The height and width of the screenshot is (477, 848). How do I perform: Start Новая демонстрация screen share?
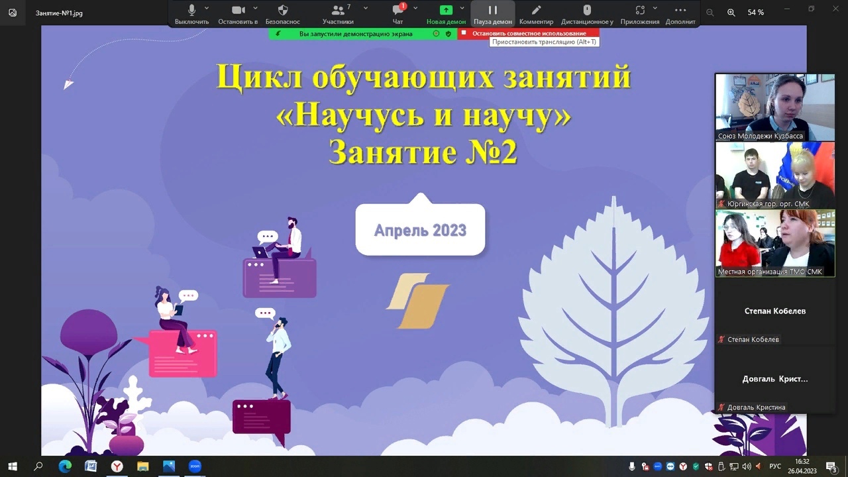446,15
